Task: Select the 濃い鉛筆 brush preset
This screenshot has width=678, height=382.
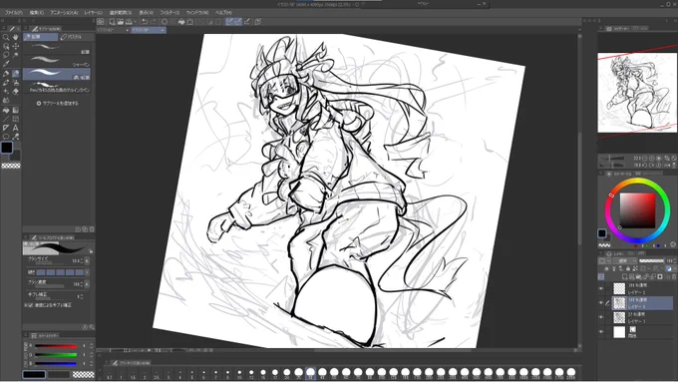Action: pos(57,74)
